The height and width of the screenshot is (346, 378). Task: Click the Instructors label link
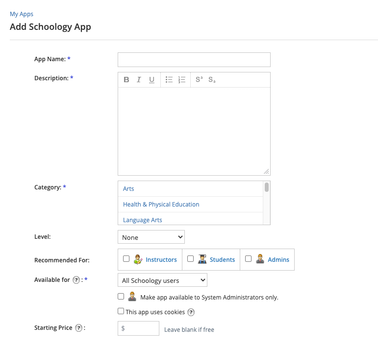pos(161,259)
